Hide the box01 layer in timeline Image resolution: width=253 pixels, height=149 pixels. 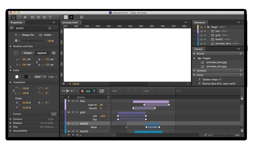(x=73, y=123)
